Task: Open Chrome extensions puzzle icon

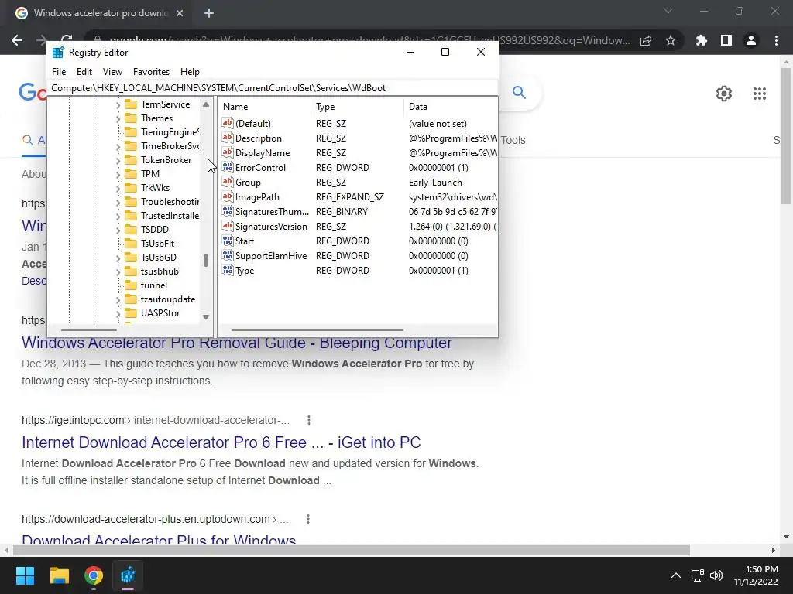Action: pyautogui.click(x=701, y=40)
